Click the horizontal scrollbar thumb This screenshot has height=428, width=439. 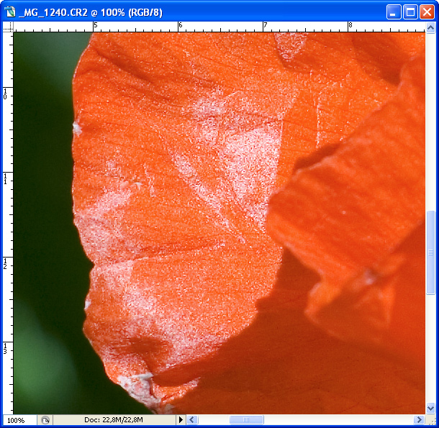(x=246, y=419)
